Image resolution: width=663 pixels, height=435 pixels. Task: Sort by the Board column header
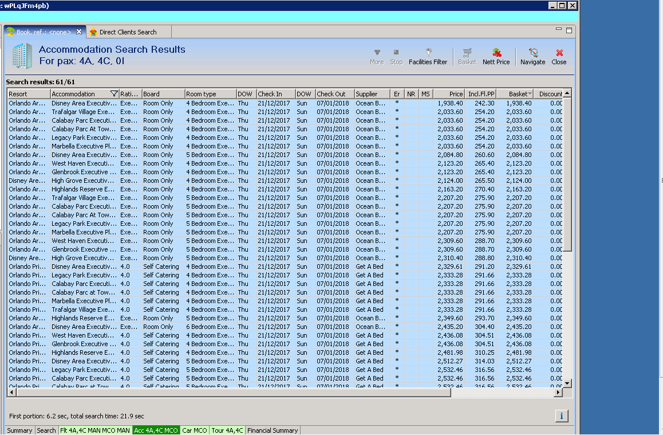coord(163,94)
